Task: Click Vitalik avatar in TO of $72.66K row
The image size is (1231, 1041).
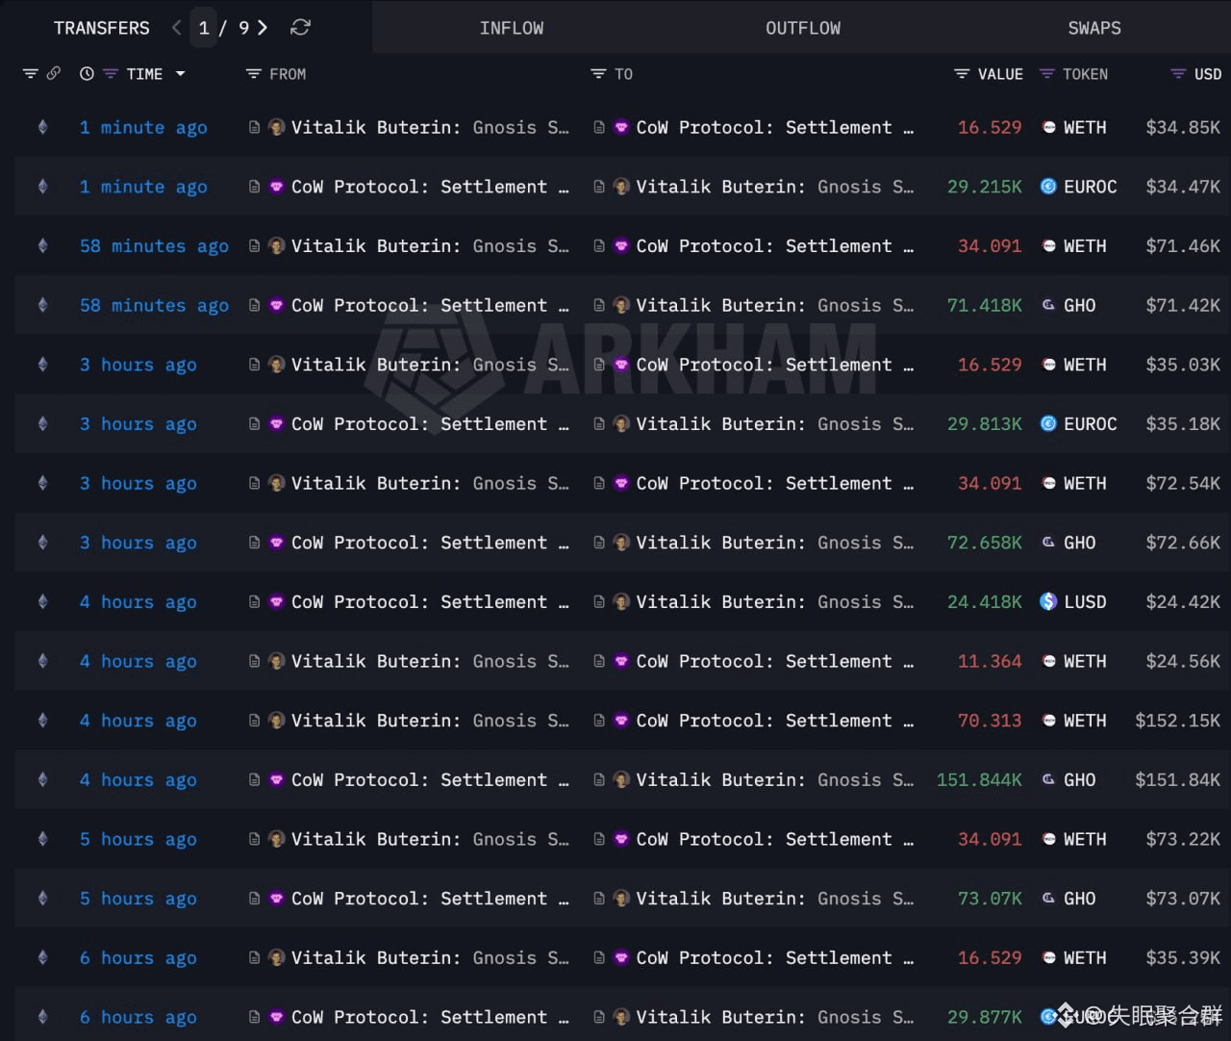Action: click(x=622, y=543)
